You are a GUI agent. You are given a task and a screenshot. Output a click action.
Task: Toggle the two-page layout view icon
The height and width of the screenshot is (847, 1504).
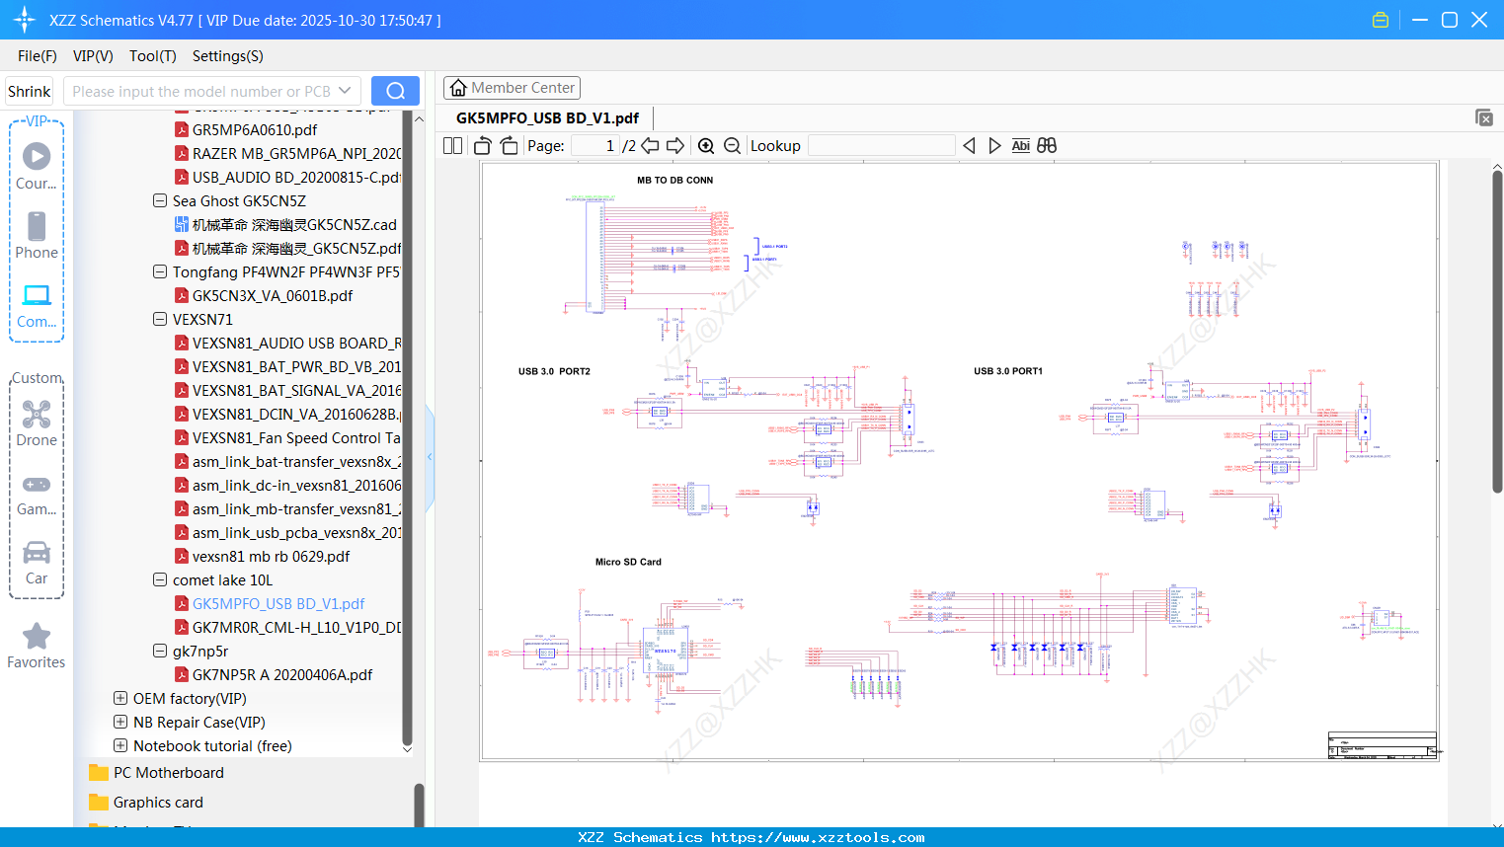[453, 146]
